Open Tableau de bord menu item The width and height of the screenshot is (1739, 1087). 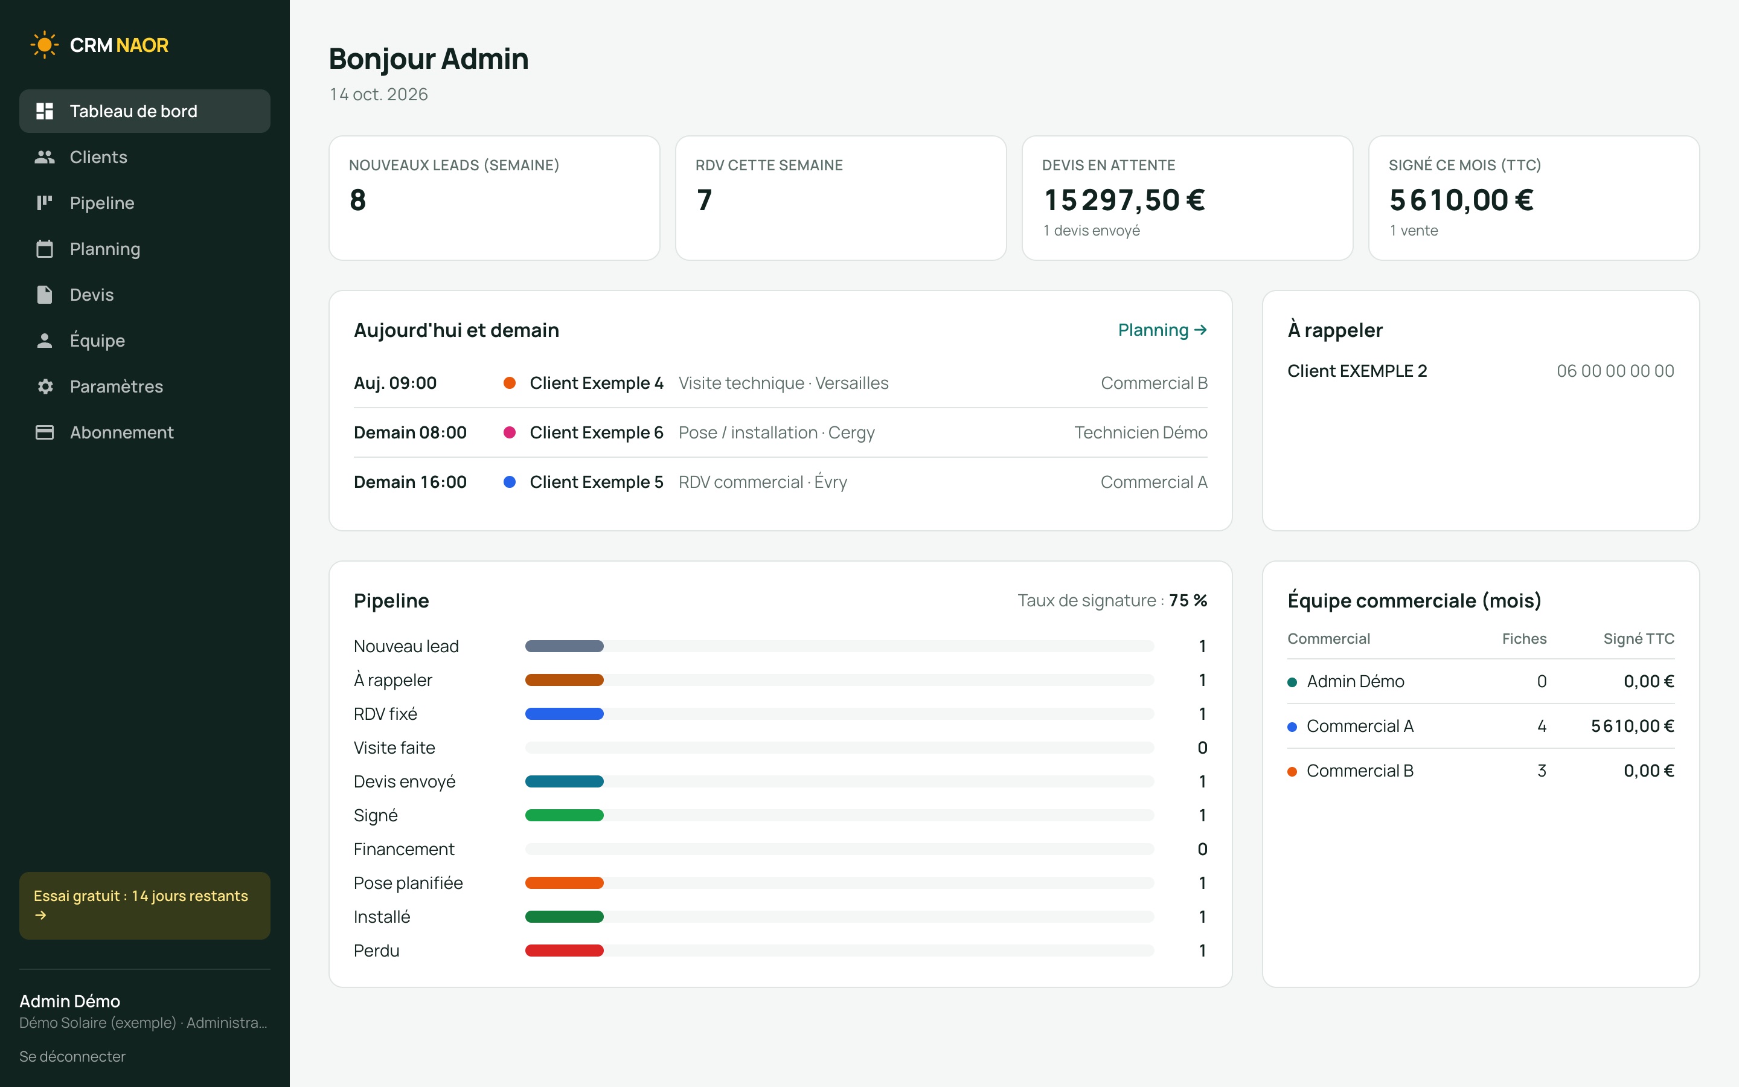point(144,111)
